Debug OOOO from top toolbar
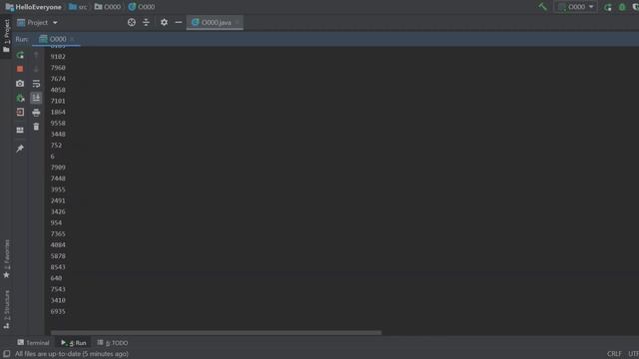Viewport: 639px width, 359px height. click(622, 7)
